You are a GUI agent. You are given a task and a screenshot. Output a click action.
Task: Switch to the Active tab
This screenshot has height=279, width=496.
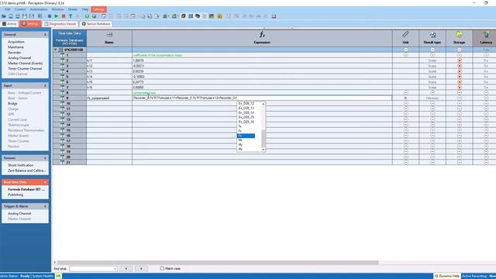coord(9,24)
